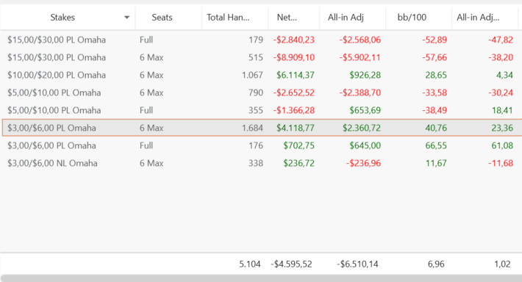Screen dimensions: 522x282
Task: Select the $5,00/$10,00 PL Omaha Full stakes cell
Action: [x=54, y=110]
